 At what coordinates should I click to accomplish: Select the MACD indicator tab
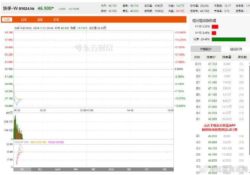pyautogui.click(x=58, y=169)
